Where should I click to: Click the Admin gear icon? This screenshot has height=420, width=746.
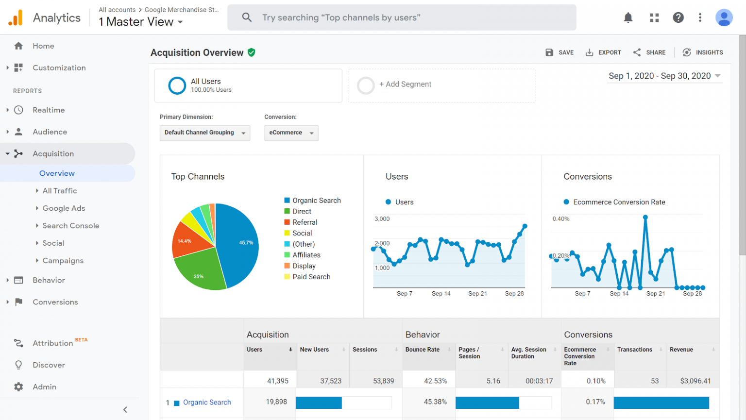pyautogui.click(x=18, y=387)
